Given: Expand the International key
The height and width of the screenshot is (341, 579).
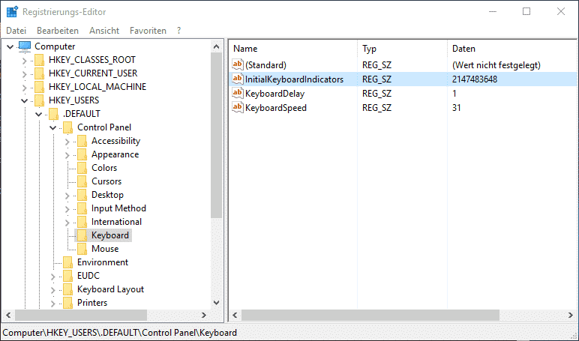Looking at the screenshot, I should click(x=67, y=222).
